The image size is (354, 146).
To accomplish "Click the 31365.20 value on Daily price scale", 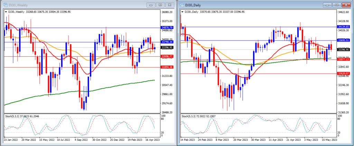I will click(x=344, y=112).
